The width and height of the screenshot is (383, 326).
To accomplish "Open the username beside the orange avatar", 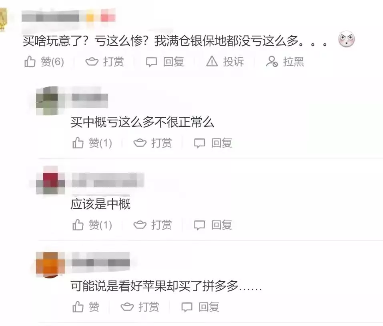I will (x=100, y=262).
